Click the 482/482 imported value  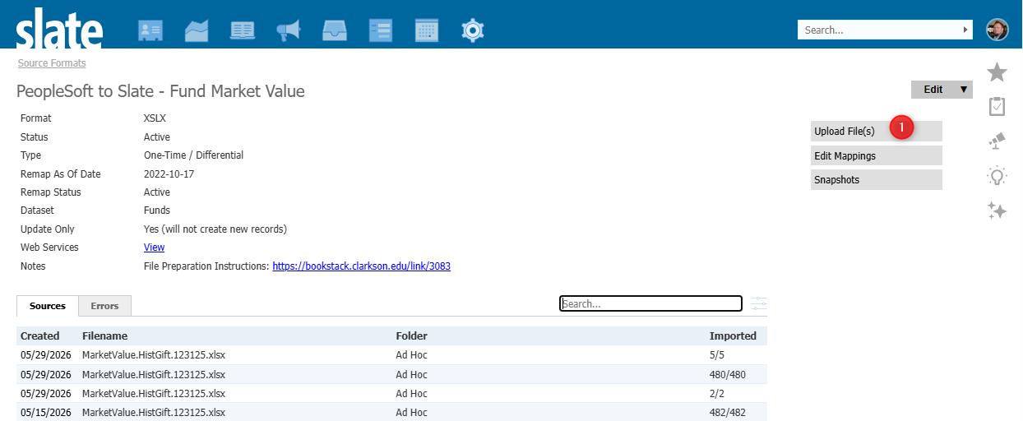click(x=728, y=412)
